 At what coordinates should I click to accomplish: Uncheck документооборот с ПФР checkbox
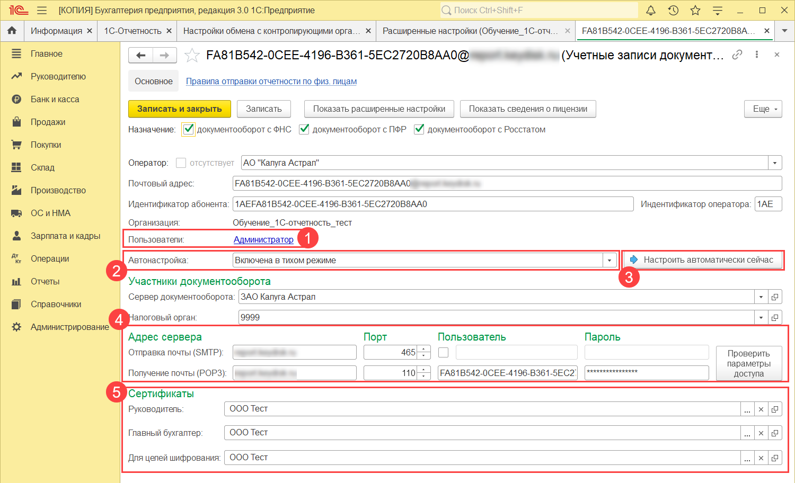pos(304,129)
